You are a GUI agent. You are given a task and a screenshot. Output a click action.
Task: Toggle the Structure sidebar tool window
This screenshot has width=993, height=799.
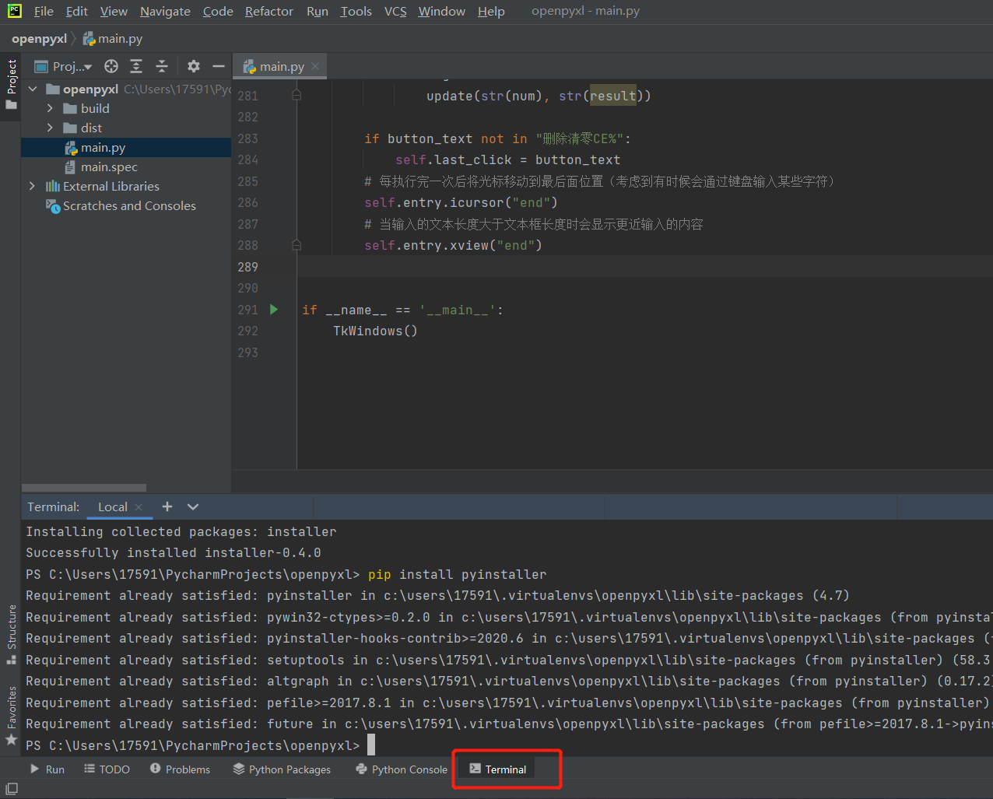(11, 634)
